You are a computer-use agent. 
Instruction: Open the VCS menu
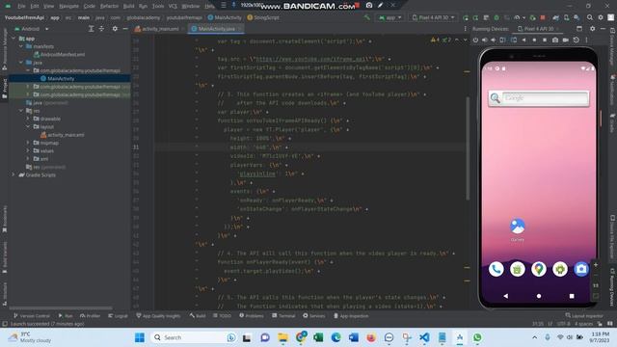tap(173, 6)
